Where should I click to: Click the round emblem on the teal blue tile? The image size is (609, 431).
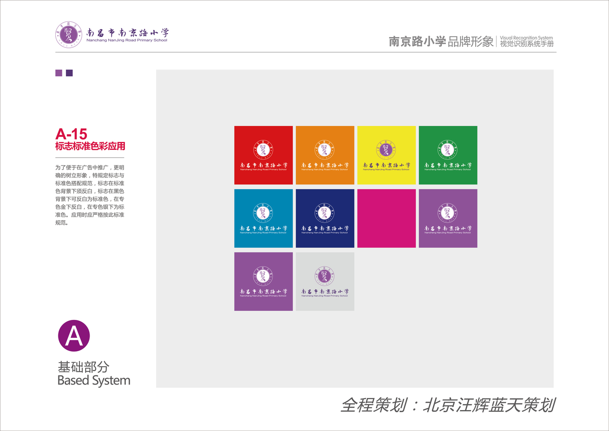pyautogui.click(x=263, y=213)
